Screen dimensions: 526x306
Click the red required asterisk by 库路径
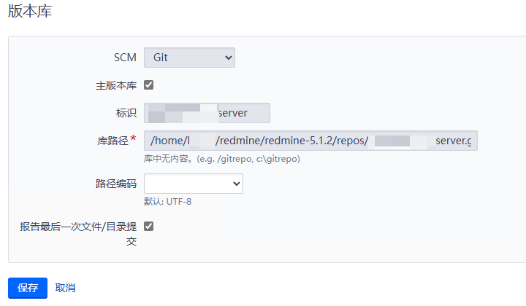(133, 138)
